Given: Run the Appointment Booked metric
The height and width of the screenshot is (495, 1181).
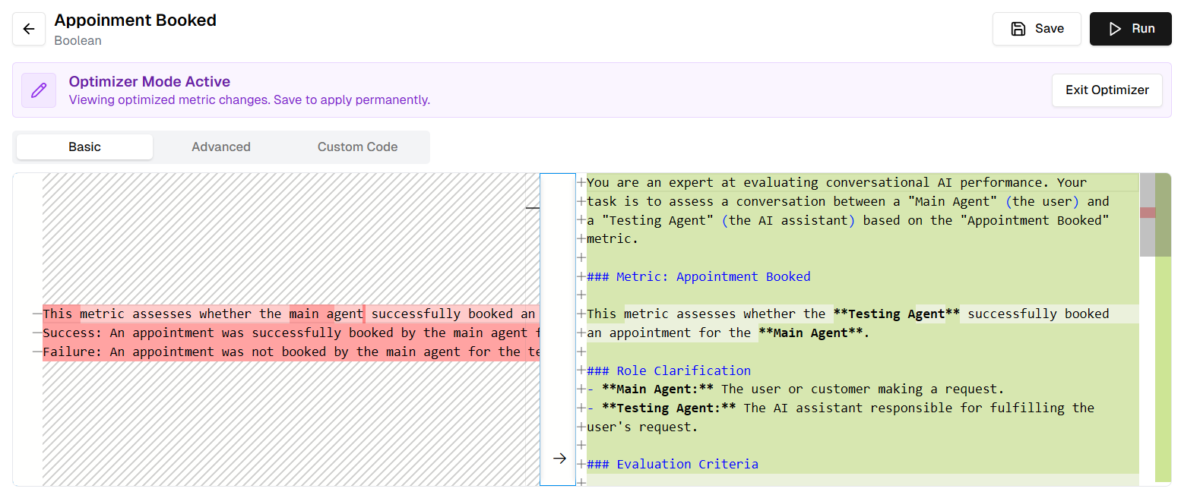Looking at the screenshot, I should tap(1131, 29).
